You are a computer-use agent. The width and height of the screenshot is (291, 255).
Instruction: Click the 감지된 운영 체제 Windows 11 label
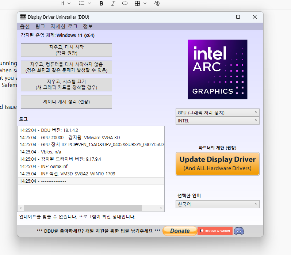click(58, 35)
